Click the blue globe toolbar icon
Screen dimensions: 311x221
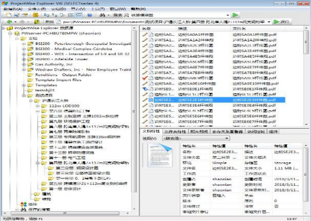coord(90,15)
